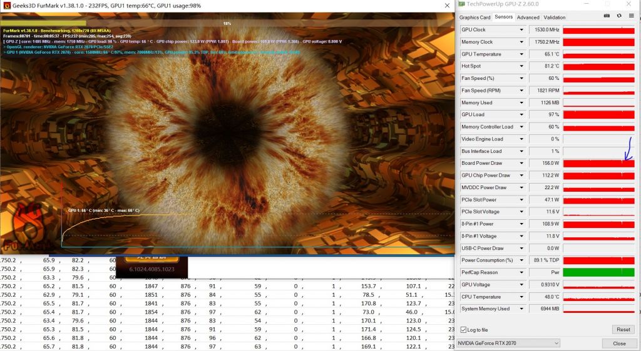This screenshot has width=641, height=351.
Task: Click the Hot Spot value field
Action: (545, 66)
